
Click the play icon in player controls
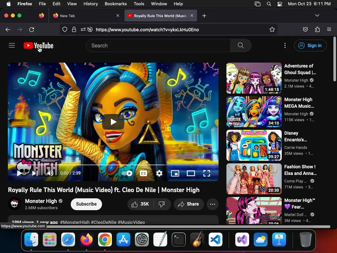(x=19, y=173)
